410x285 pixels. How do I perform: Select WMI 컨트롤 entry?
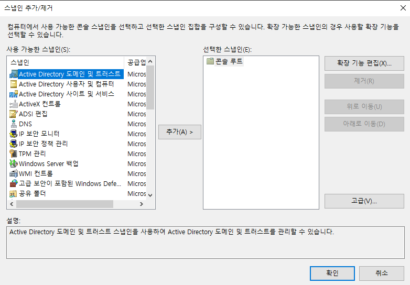(36, 173)
